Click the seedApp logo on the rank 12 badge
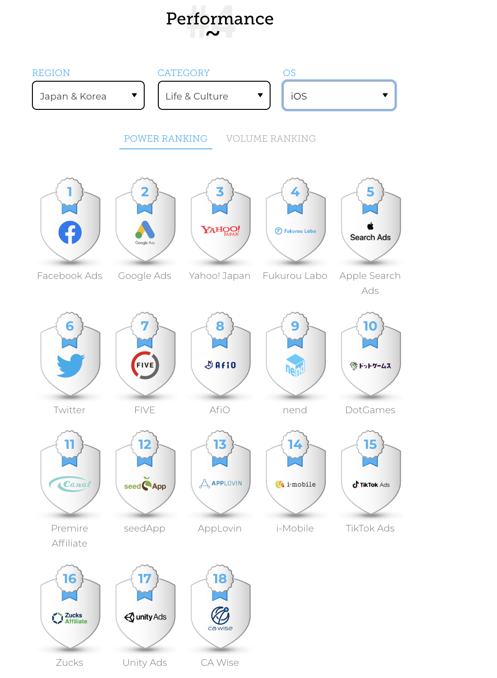The image size is (497, 678). pyautogui.click(x=145, y=484)
